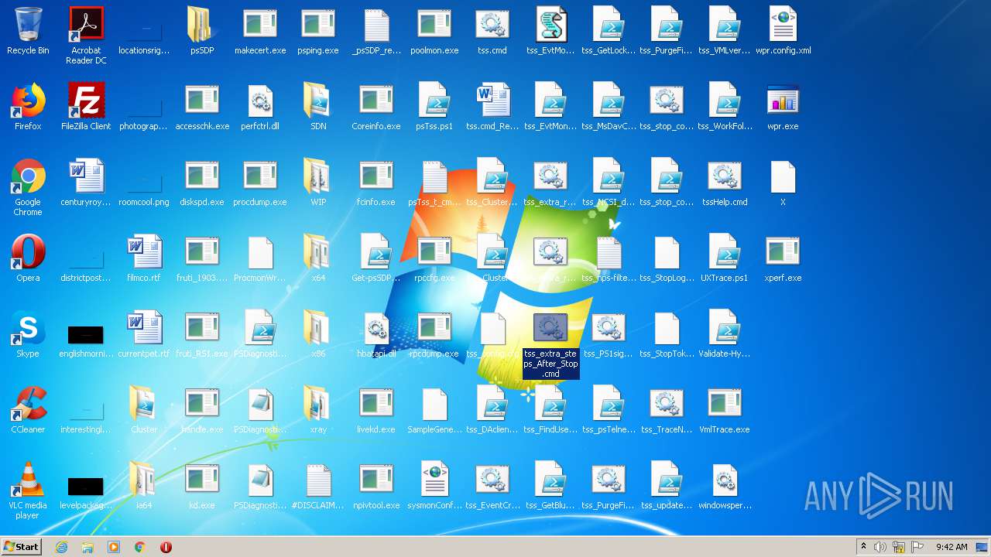Select the UXTrace.ps1 script

725,258
